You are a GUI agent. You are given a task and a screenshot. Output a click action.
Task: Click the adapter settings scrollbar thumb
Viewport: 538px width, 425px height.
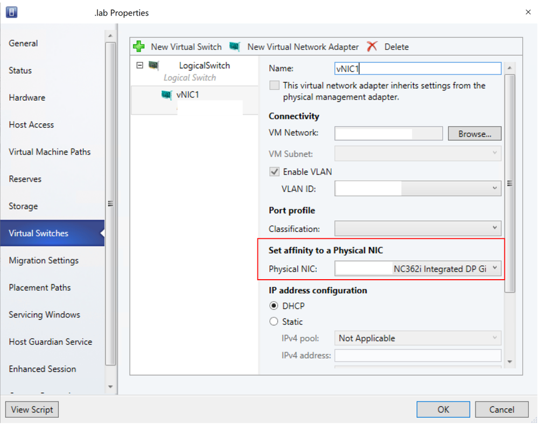tap(510, 183)
